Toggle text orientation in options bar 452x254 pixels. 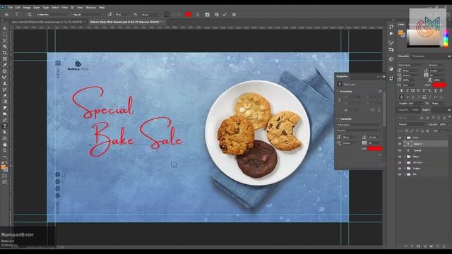coord(30,14)
